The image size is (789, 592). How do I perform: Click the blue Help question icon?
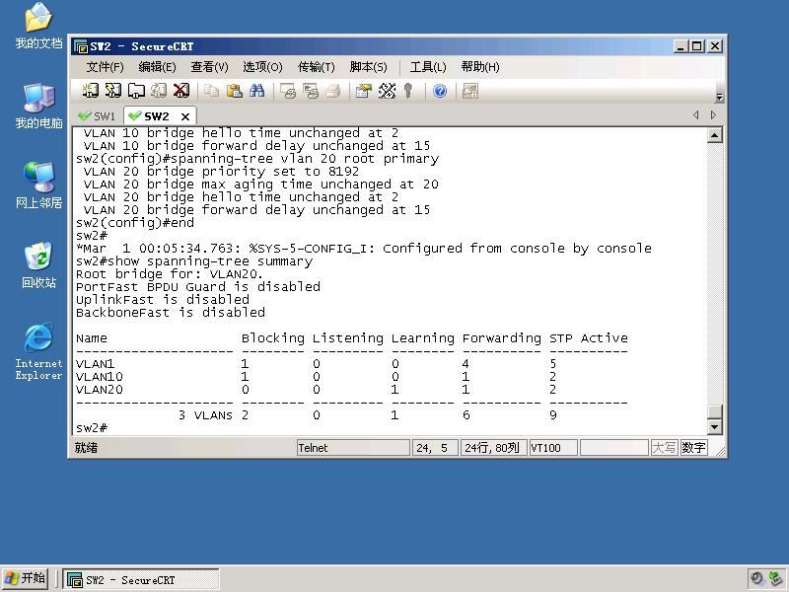pos(440,91)
